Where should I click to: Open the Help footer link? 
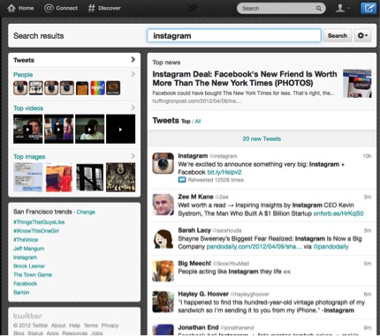point(74,325)
